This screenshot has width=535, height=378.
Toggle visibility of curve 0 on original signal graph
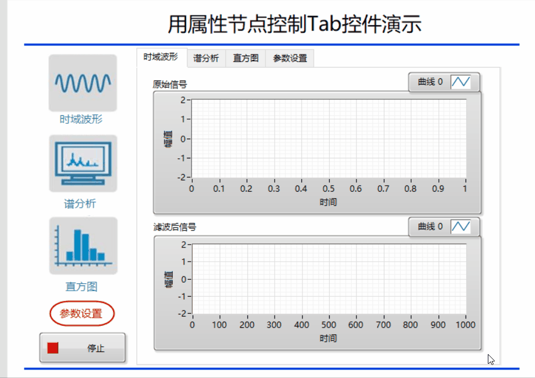click(462, 82)
